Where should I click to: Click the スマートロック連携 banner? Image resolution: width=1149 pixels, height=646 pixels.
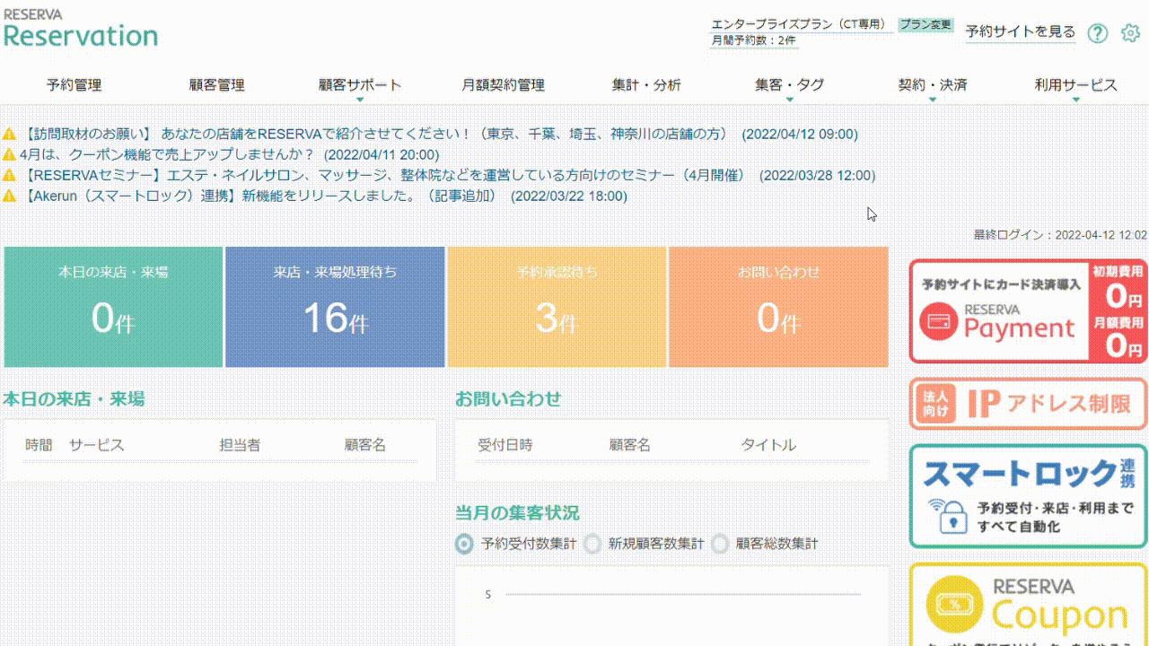(1028, 496)
